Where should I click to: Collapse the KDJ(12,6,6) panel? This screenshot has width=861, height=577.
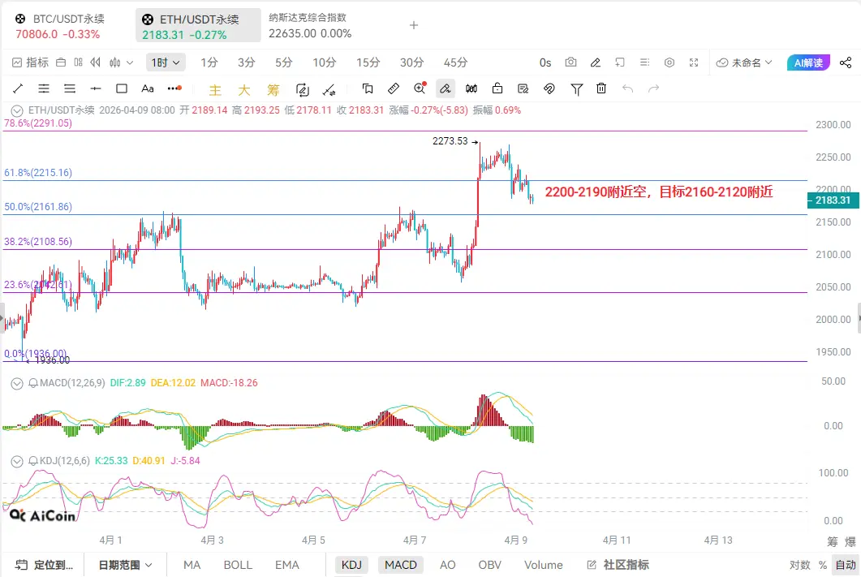[17, 461]
